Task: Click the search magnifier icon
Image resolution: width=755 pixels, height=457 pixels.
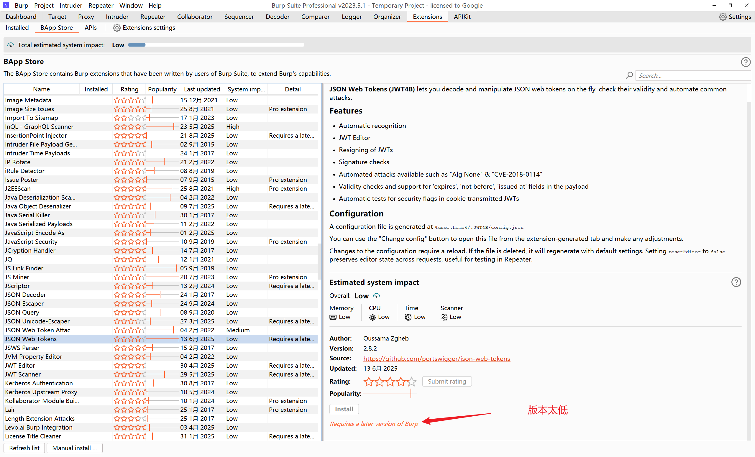Action: click(x=629, y=75)
